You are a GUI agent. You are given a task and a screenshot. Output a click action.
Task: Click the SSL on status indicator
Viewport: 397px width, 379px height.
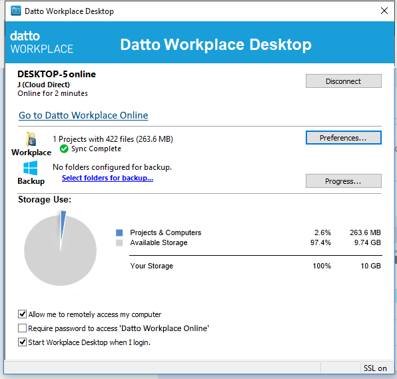pos(375,368)
